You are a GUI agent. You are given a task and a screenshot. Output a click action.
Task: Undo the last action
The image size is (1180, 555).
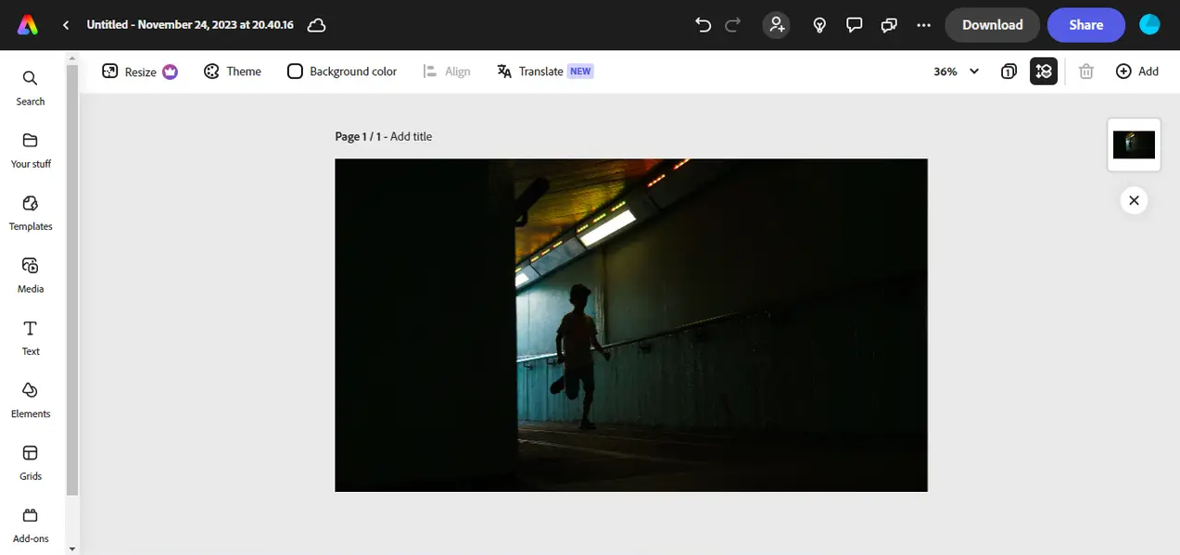pos(704,25)
